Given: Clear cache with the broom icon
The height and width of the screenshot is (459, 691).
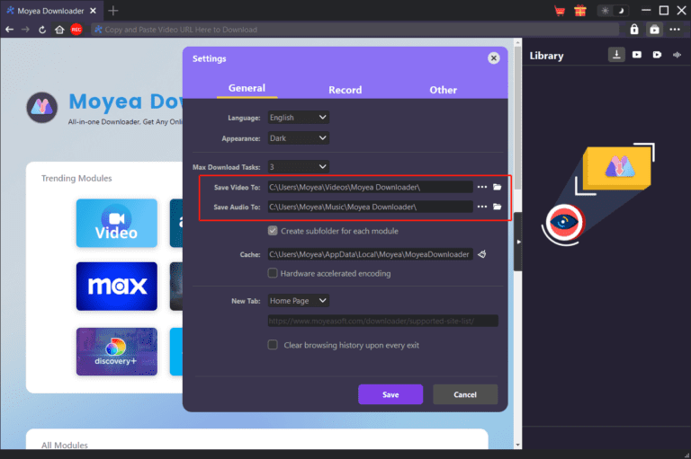Looking at the screenshot, I should click(x=482, y=254).
